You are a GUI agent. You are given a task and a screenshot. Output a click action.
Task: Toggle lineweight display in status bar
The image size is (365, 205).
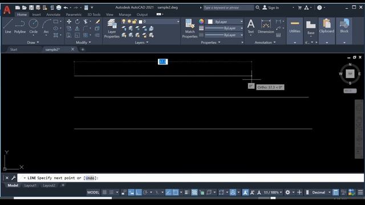coord(186,192)
